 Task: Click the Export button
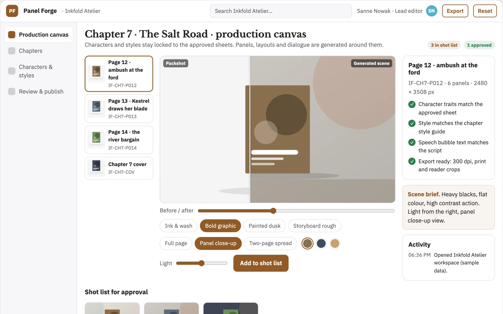click(455, 11)
